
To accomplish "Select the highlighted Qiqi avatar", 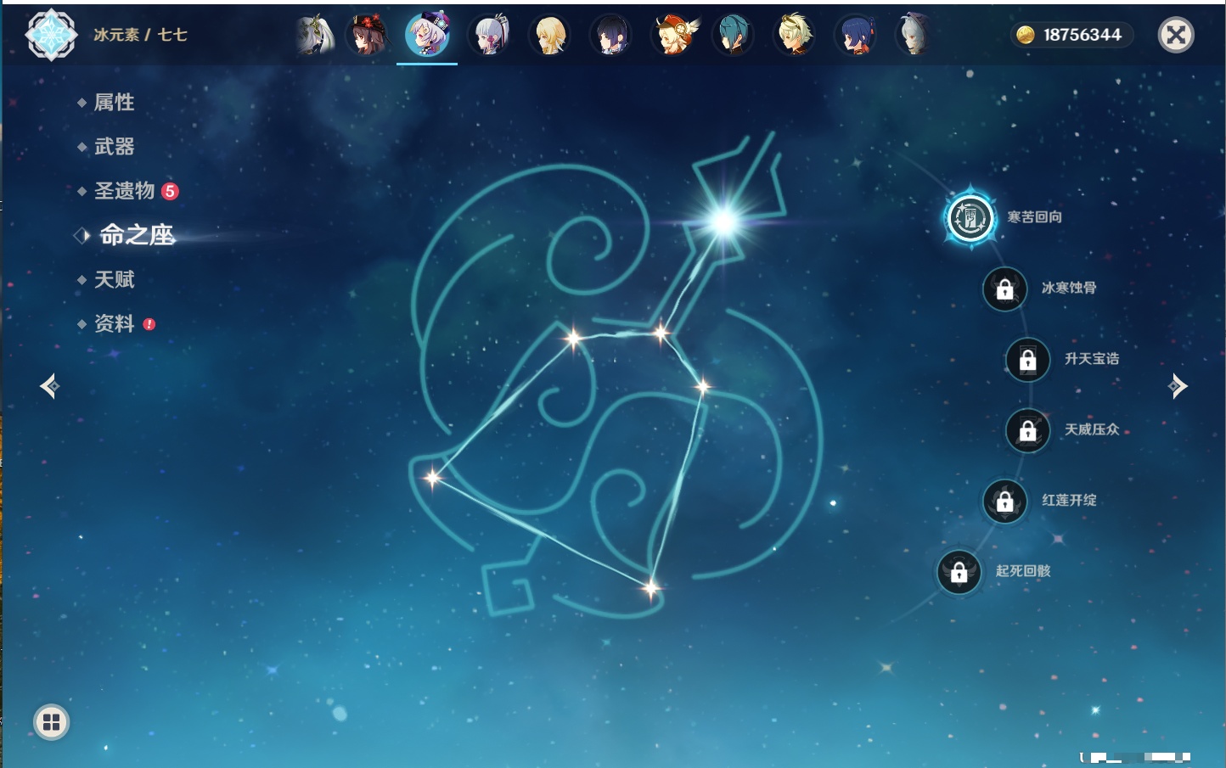I will [427, 35].
